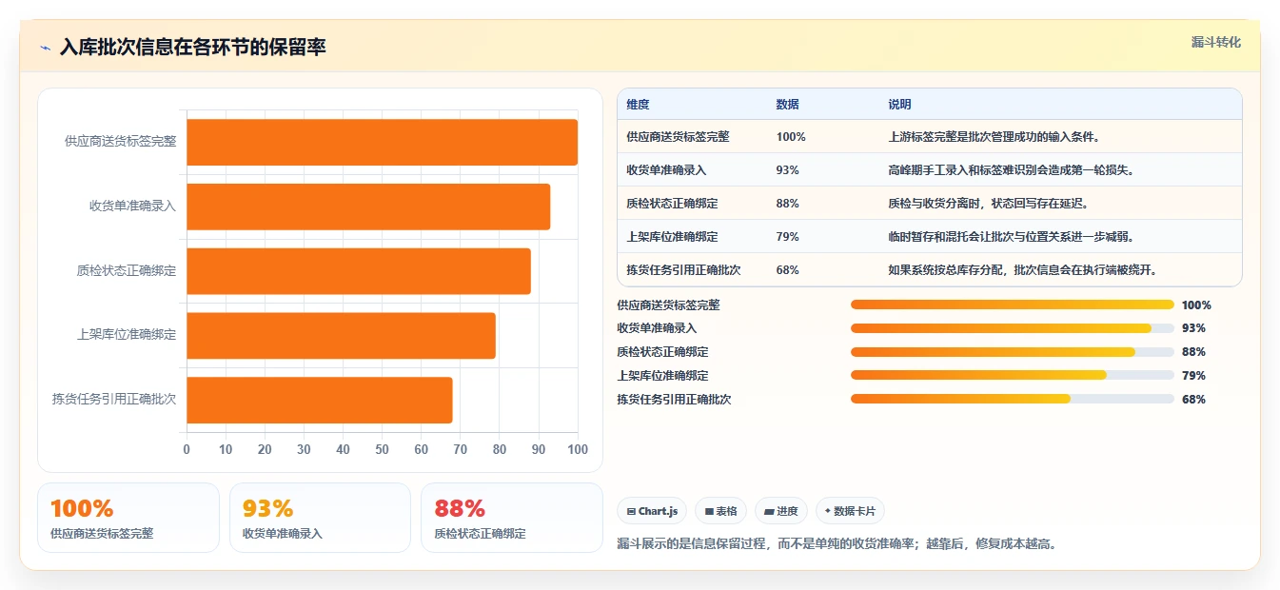This screenshot has width=1280, height=590.
Task: Click table cell 拣货任务引用正确批次
Action: (x=683, y=270)
